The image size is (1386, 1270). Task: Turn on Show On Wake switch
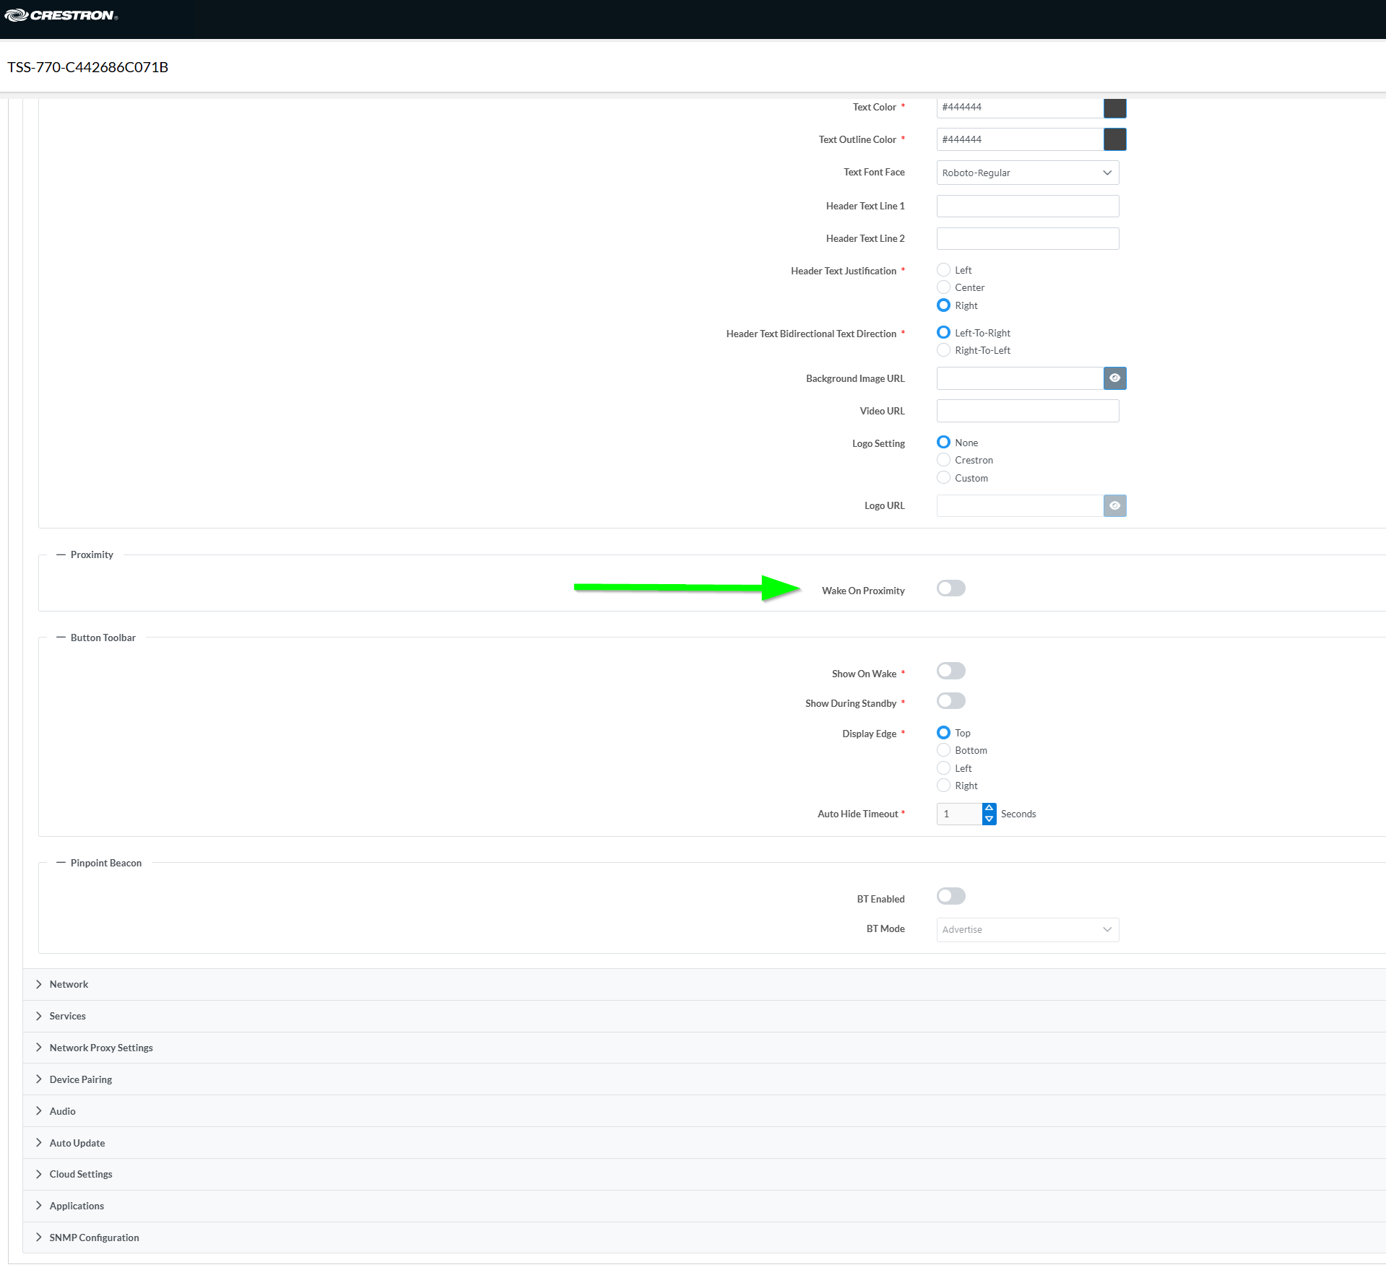(950, 671)
